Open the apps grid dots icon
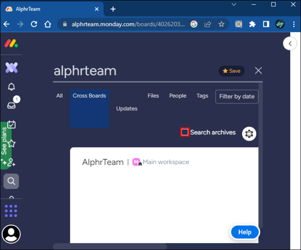Image resolution: width=301 pixels, height=250 pixels. 11,211
